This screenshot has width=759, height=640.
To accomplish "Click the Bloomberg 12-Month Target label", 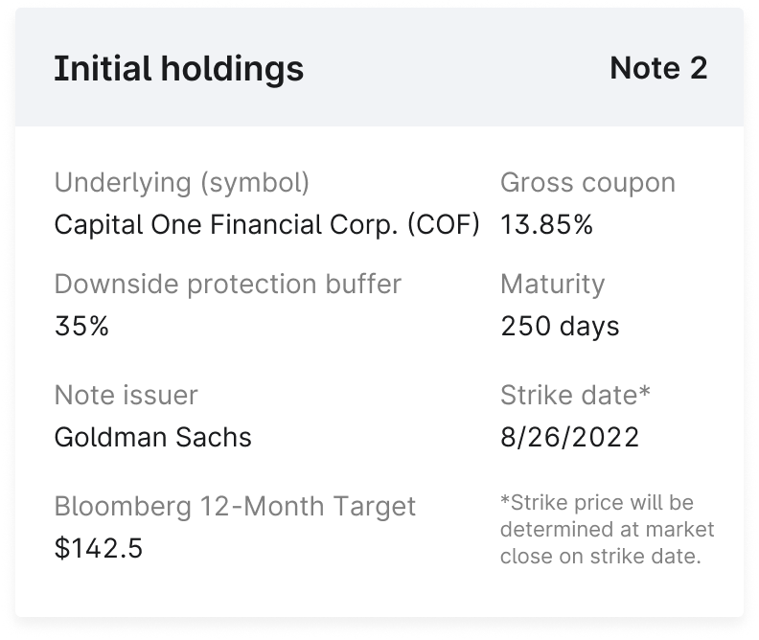I will (235, 506).
